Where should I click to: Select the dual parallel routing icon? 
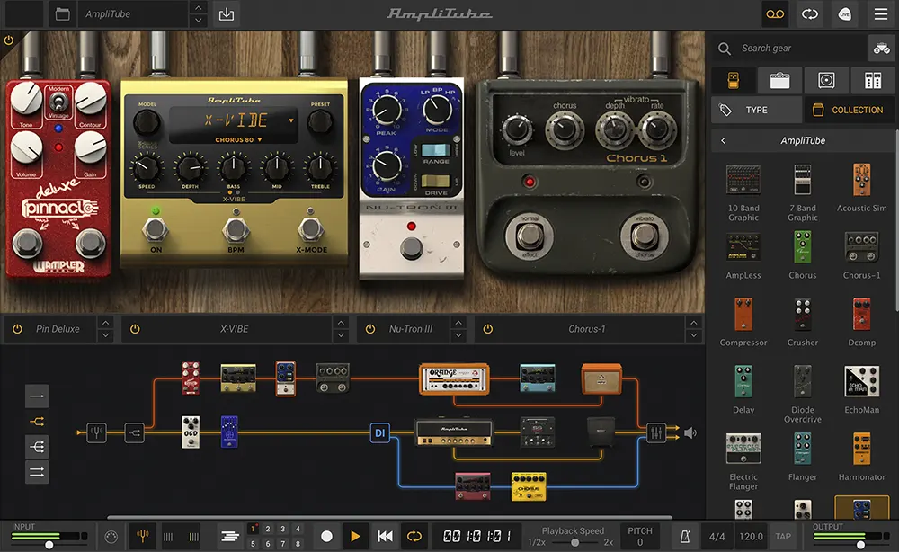coord(37,472)
